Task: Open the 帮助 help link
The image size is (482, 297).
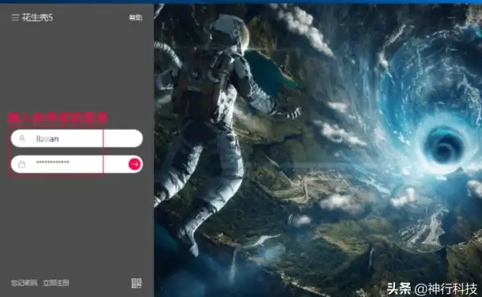Action: (135, 17)
